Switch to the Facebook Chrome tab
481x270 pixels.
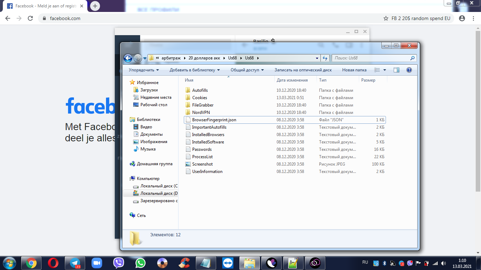click(45, 6)
